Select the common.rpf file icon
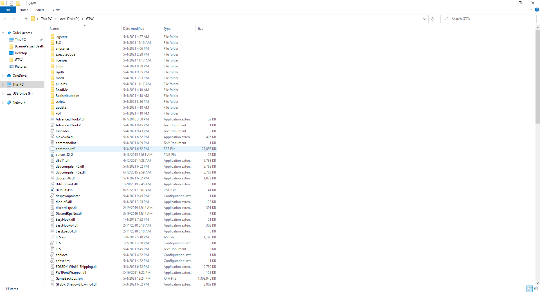Image resolution: width=540 pixels, height=292 pixels. [52, 149]
